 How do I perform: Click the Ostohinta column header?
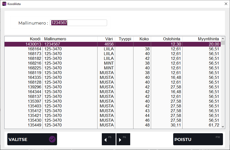pyautogui.click(x=166, y=39)
